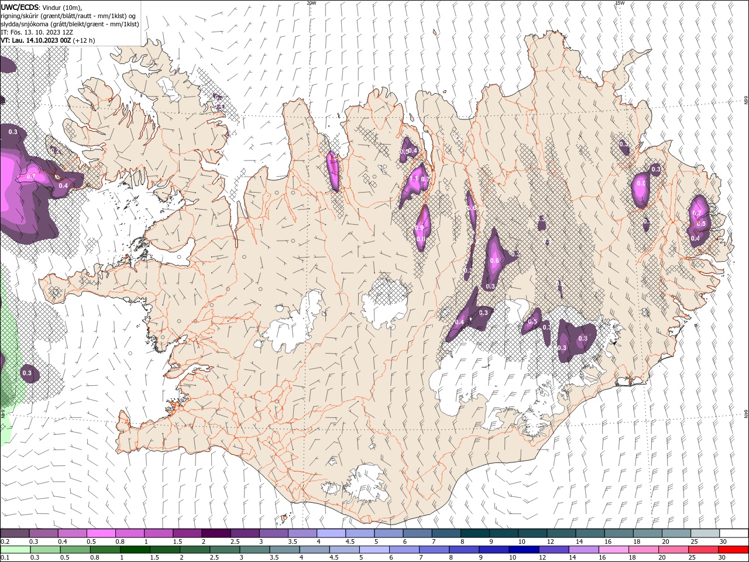The width and height of the screenshot is (749, 562).
Task: Pick the darkest green 1 rain scale swatch
Action: tap(135, 550)
